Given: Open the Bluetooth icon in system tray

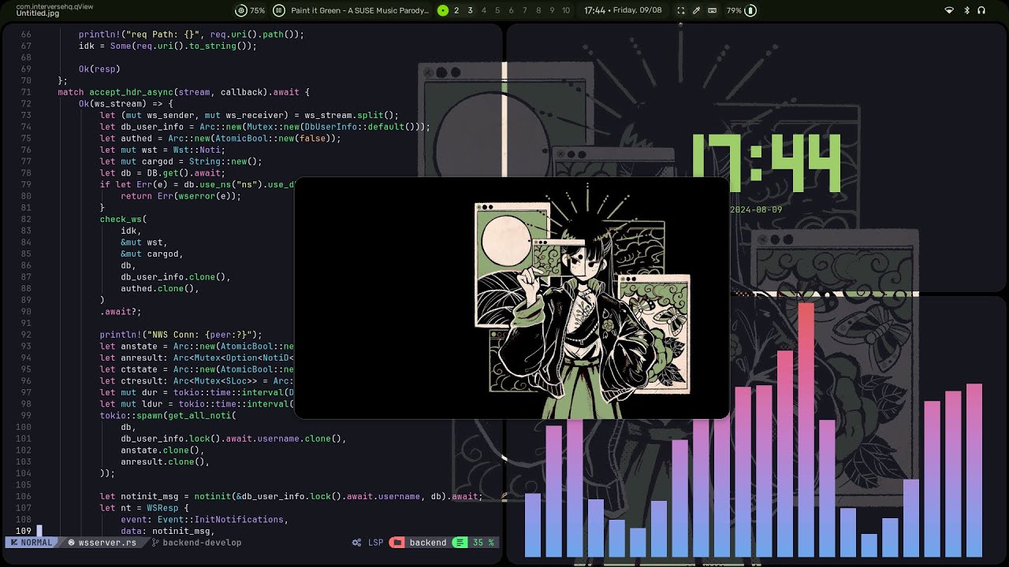Looking at the screenshot, I should point(966,10).
